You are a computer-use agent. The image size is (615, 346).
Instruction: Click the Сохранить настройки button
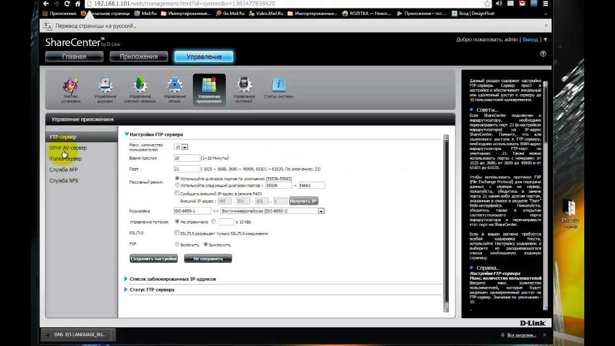coord(154,259)
